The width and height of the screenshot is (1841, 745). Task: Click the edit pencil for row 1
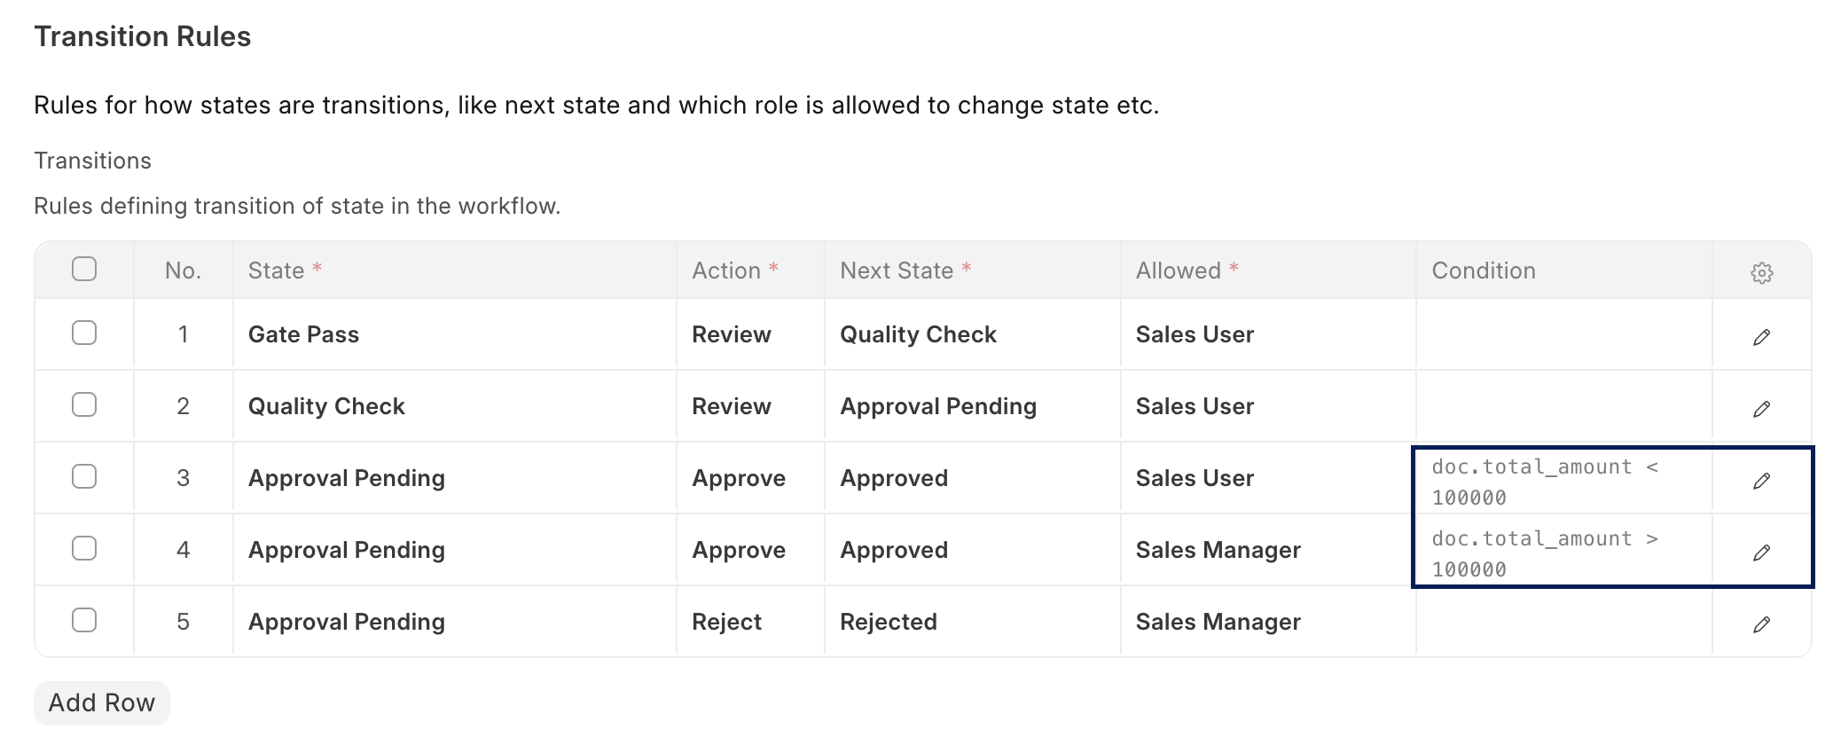[x=1761, y=337]
